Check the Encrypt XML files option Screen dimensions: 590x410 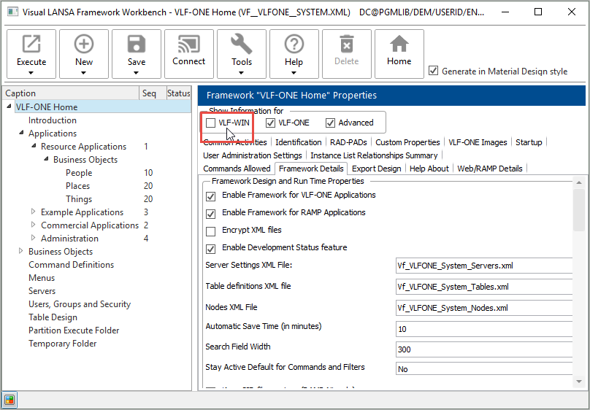(211, 230)
